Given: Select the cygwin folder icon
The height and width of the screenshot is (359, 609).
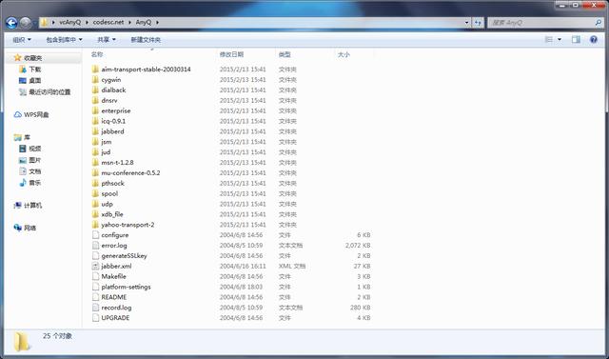Looking at the screenshot, I should pyautogui.click(x=95, y=80).
